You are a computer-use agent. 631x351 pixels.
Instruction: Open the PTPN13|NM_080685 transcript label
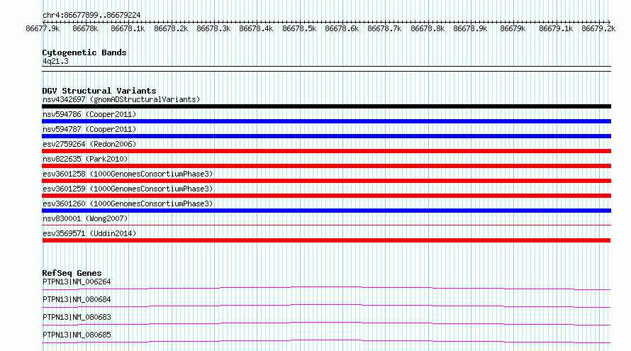77,335
